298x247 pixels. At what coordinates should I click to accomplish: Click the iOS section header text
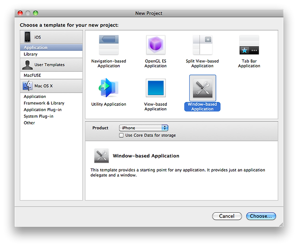coord(38,37)
